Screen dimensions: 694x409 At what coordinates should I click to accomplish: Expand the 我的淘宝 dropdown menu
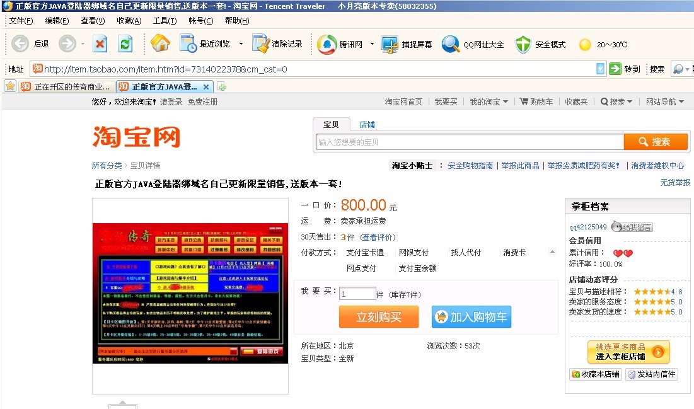[x=505, y=102]
